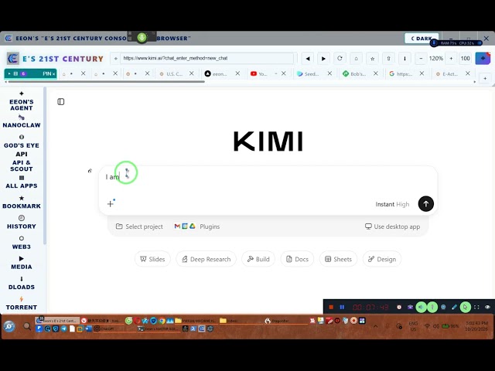495x371 pixels.
Task: Select the High response mode
Action: click(x=403, y=204)
